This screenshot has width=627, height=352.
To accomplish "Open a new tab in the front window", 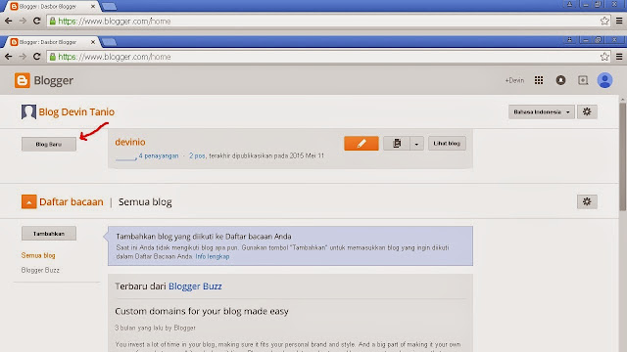I will (109, 42).
